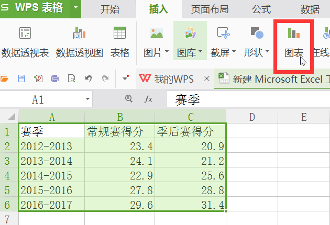Screen dimensions: 330x225
Task: Switch to the 新建 Microsoft Excel document tab
Action: tap(273, 79)
